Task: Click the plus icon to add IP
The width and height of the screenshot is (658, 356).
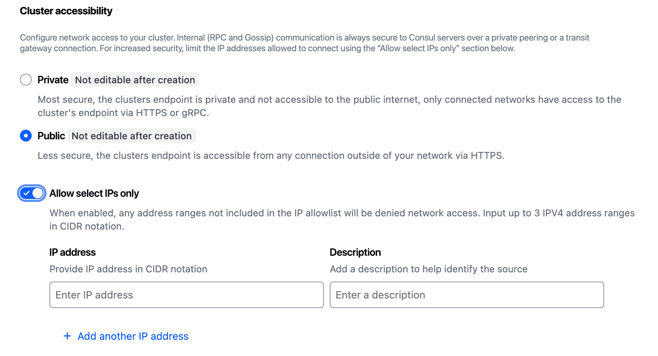Action: click(67, 336)
